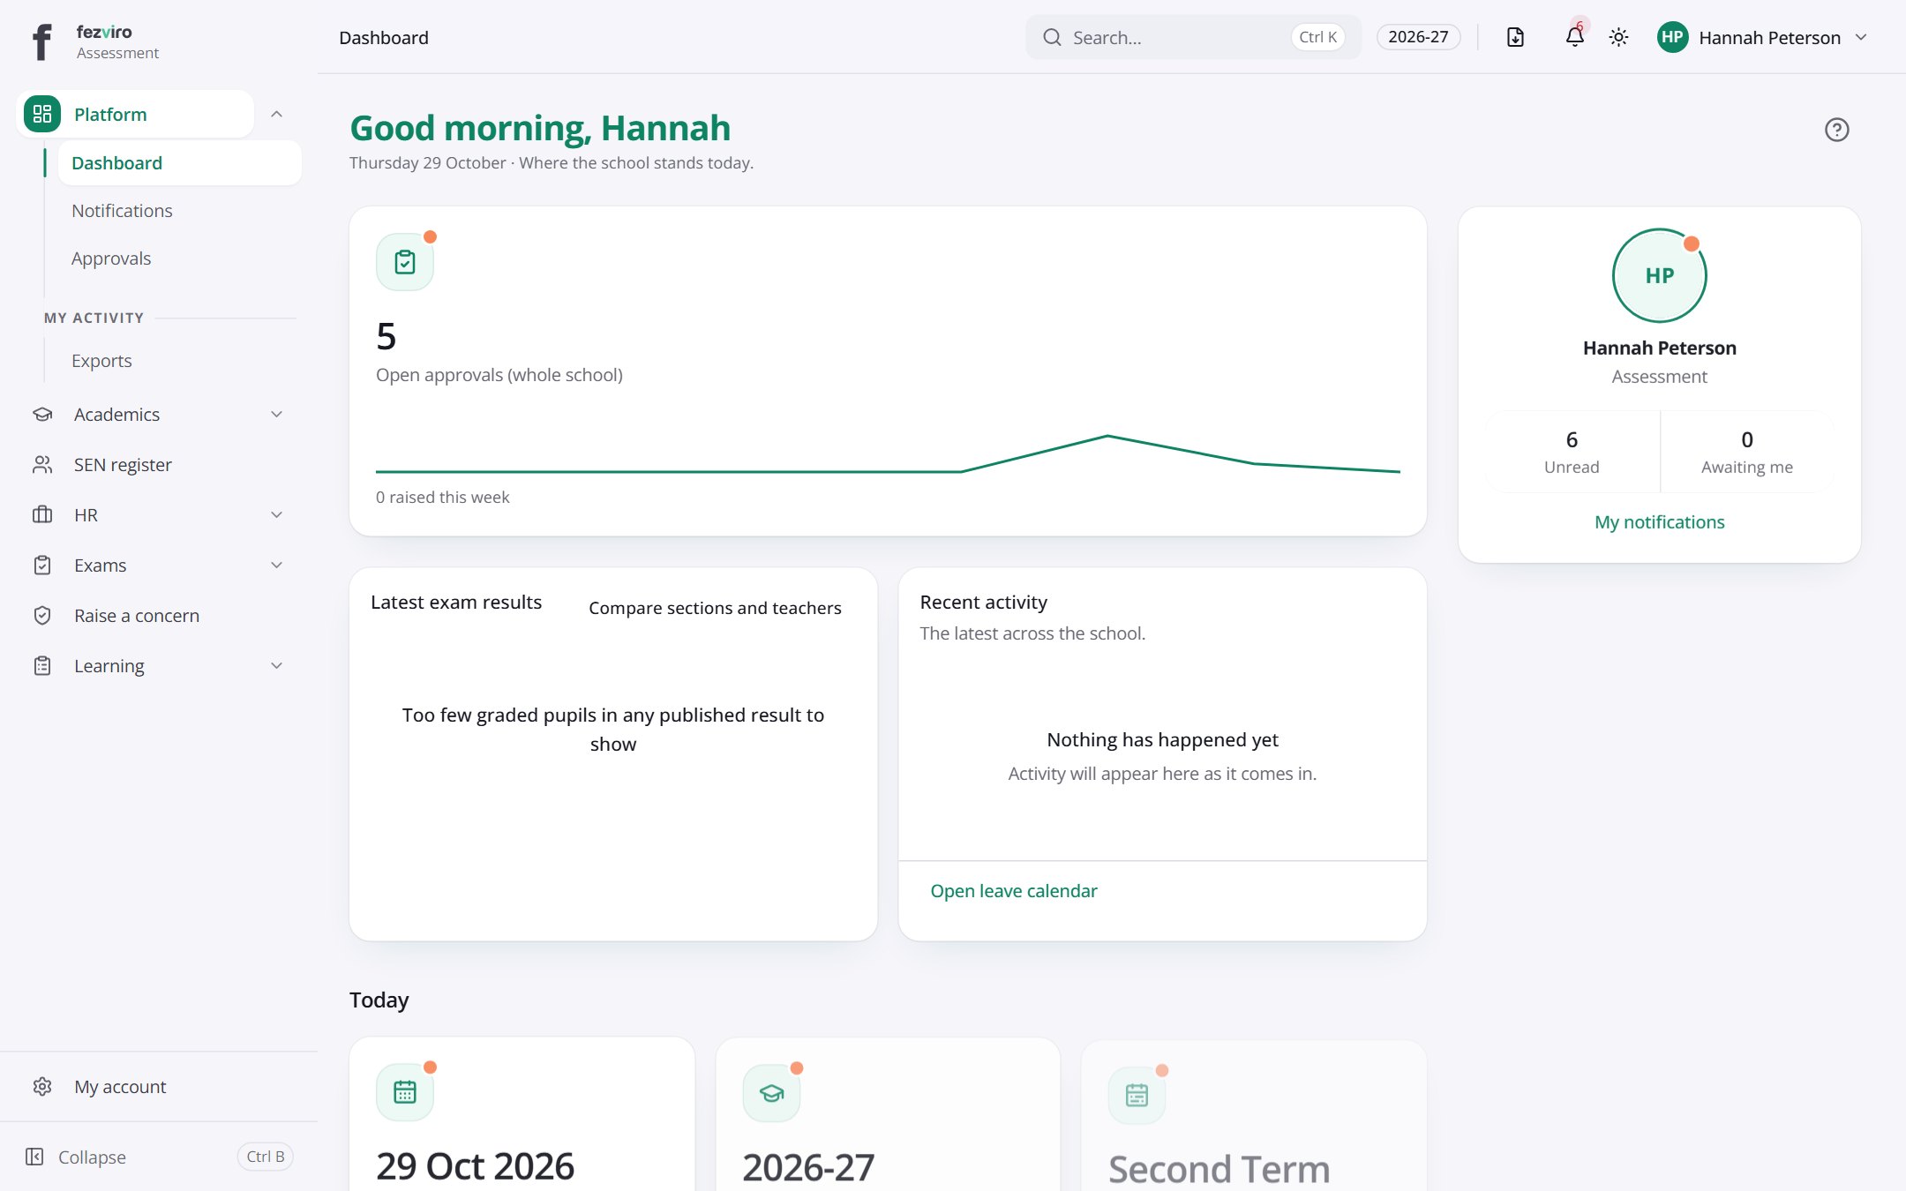Toggle the light/dark theme sun icon
The height and width of the screenshot is (1191, 1906).
click(1618, 37)
